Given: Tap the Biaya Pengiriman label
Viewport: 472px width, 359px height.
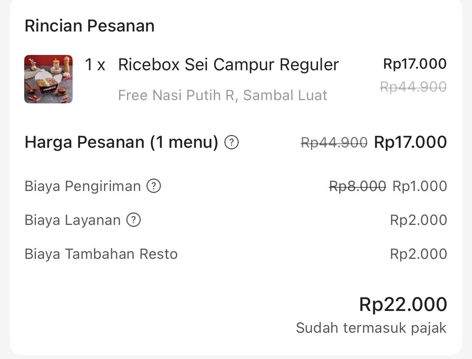Looking at the screenshot, I should click(x=82, y=186).
